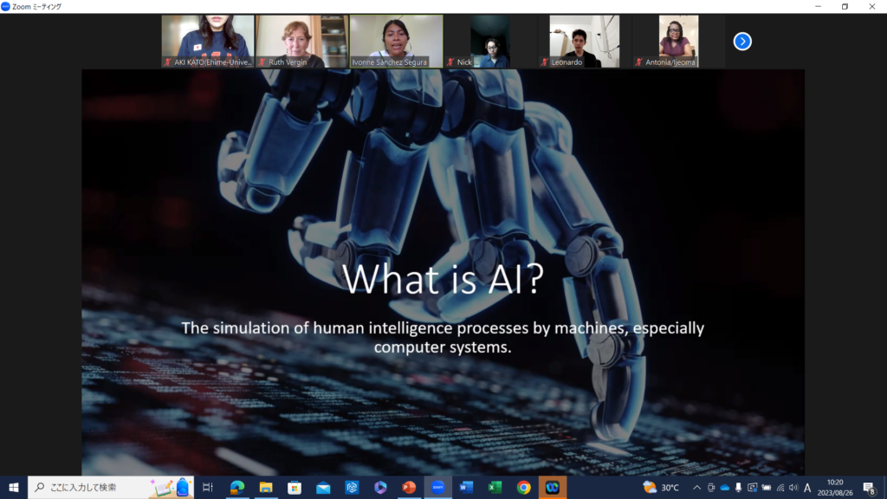Viewport: 887px width, 499px height.
Task: Click the Ivonne Sánchez Segura name label
Action: click(389, 62)
